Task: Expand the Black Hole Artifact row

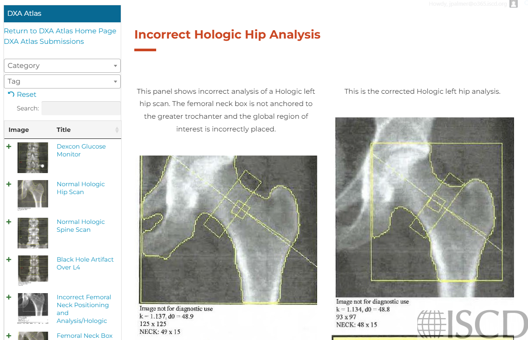Action: pyautogui.click(x=9, y=259)
